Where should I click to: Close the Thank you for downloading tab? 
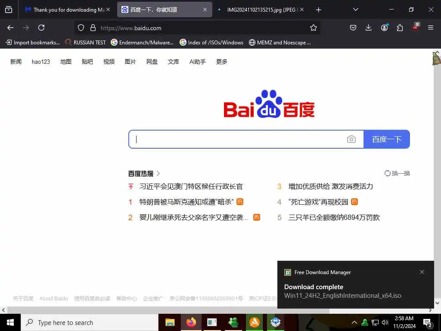(108, 9)
